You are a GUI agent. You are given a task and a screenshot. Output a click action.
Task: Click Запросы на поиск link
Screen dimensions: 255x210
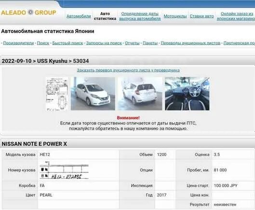point(104,43)
